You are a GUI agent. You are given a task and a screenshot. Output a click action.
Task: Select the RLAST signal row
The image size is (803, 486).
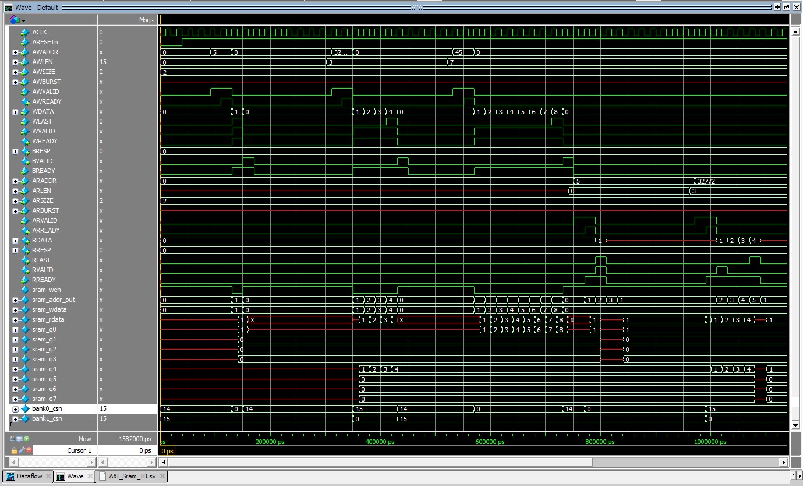[54, 260]
